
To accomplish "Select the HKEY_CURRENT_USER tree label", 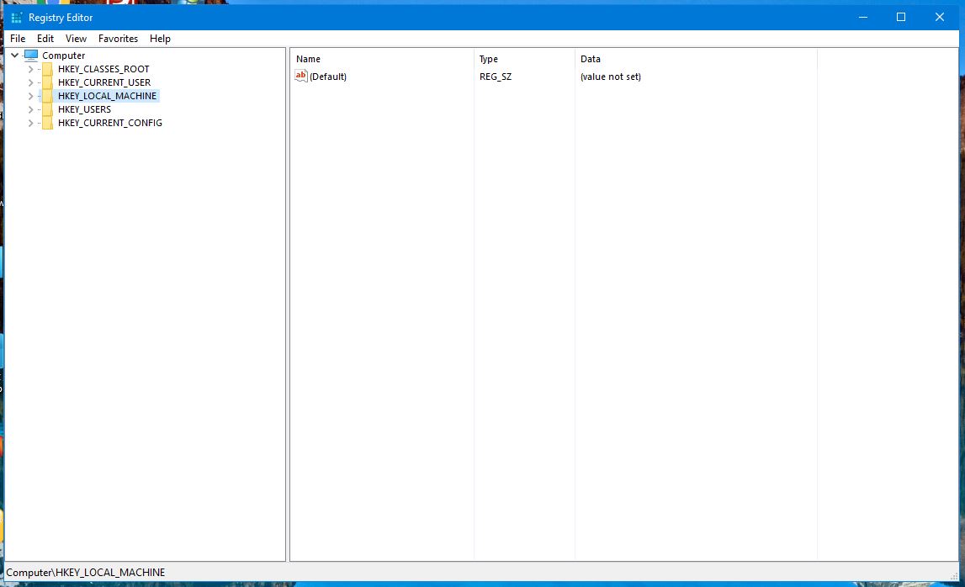I will pos(104,82).
